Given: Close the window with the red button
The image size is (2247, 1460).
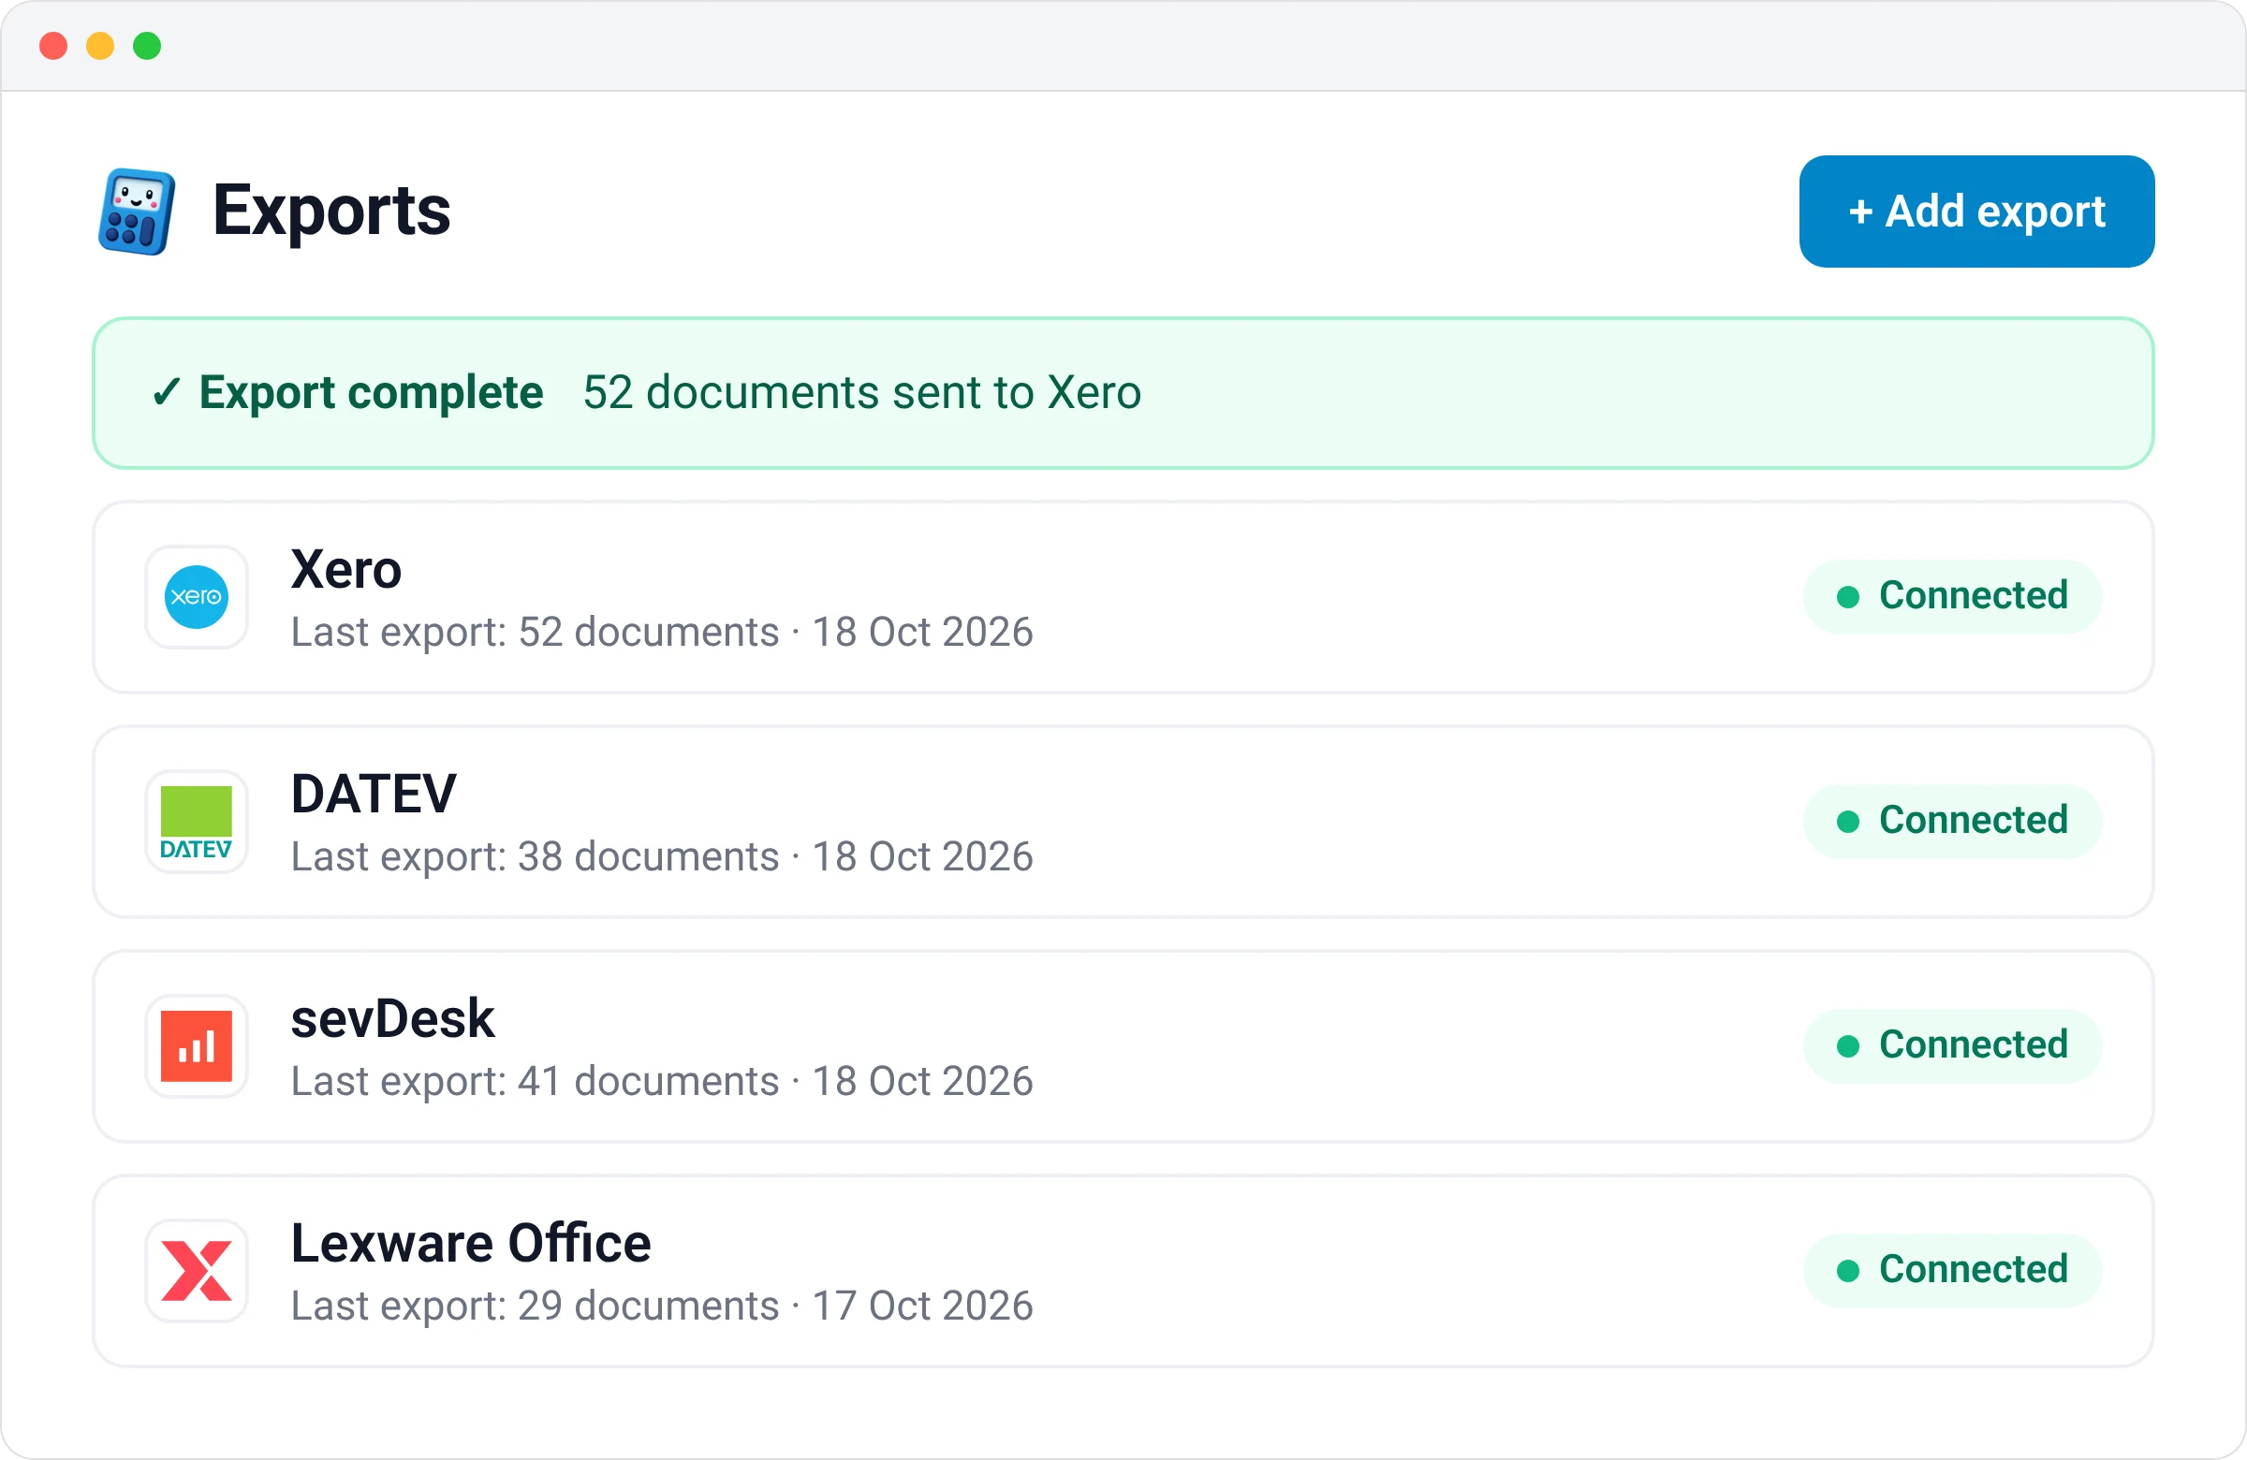Looking at the screenshot, I should point(53,46).
